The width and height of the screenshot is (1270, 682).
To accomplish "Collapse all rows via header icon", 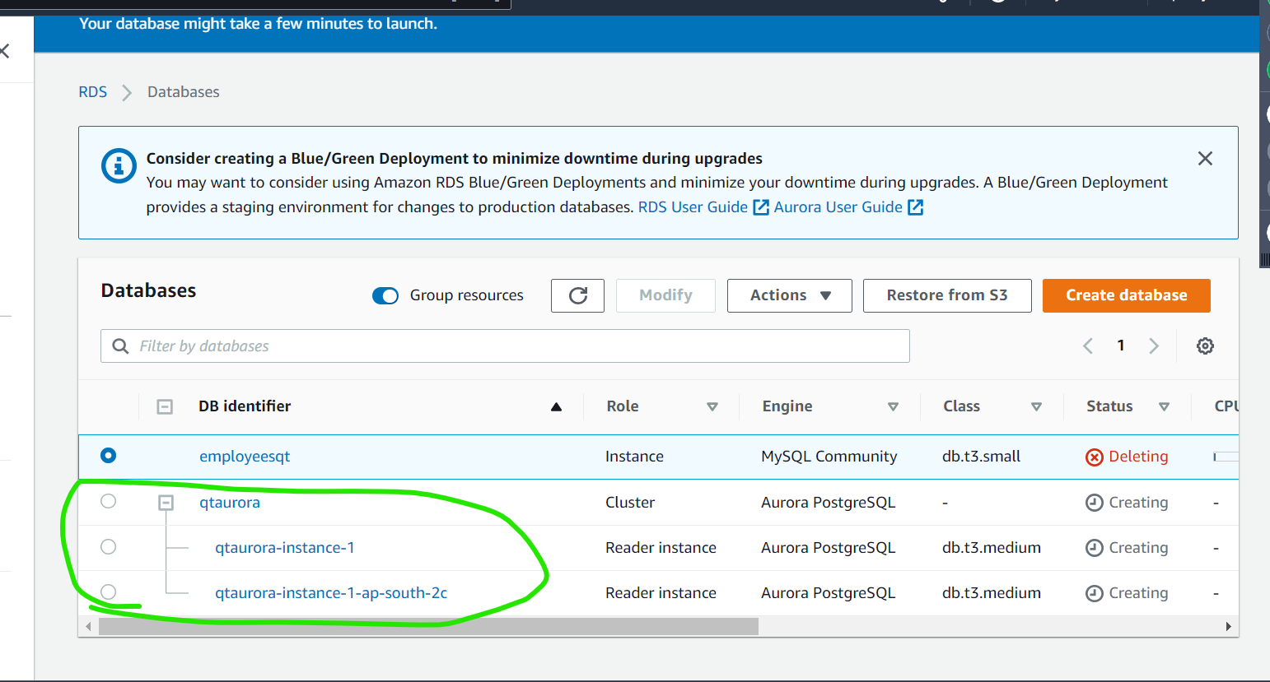I will point(165,406).
